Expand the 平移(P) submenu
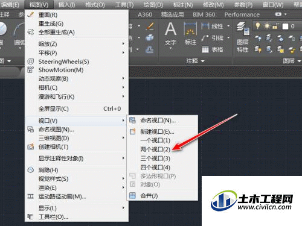 pyautogui.click(x=77, y=53)
